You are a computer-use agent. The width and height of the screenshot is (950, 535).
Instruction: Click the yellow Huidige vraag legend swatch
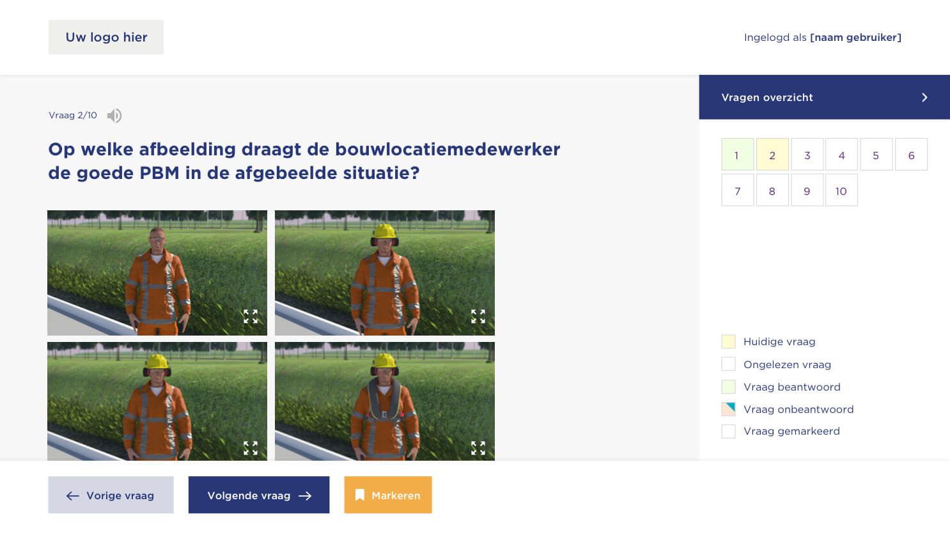728,341
